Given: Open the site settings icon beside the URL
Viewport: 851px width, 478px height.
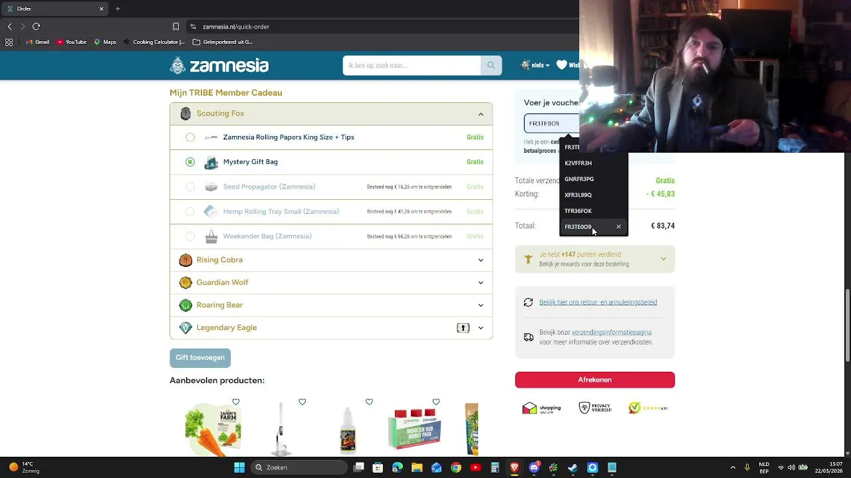Looking at the screenshot, I should (x=193, y=27).
